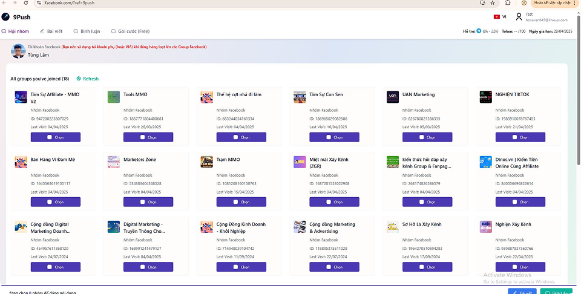The image size is (581, 294).
Task: Click the address bar URL
Action: (70, 2)
